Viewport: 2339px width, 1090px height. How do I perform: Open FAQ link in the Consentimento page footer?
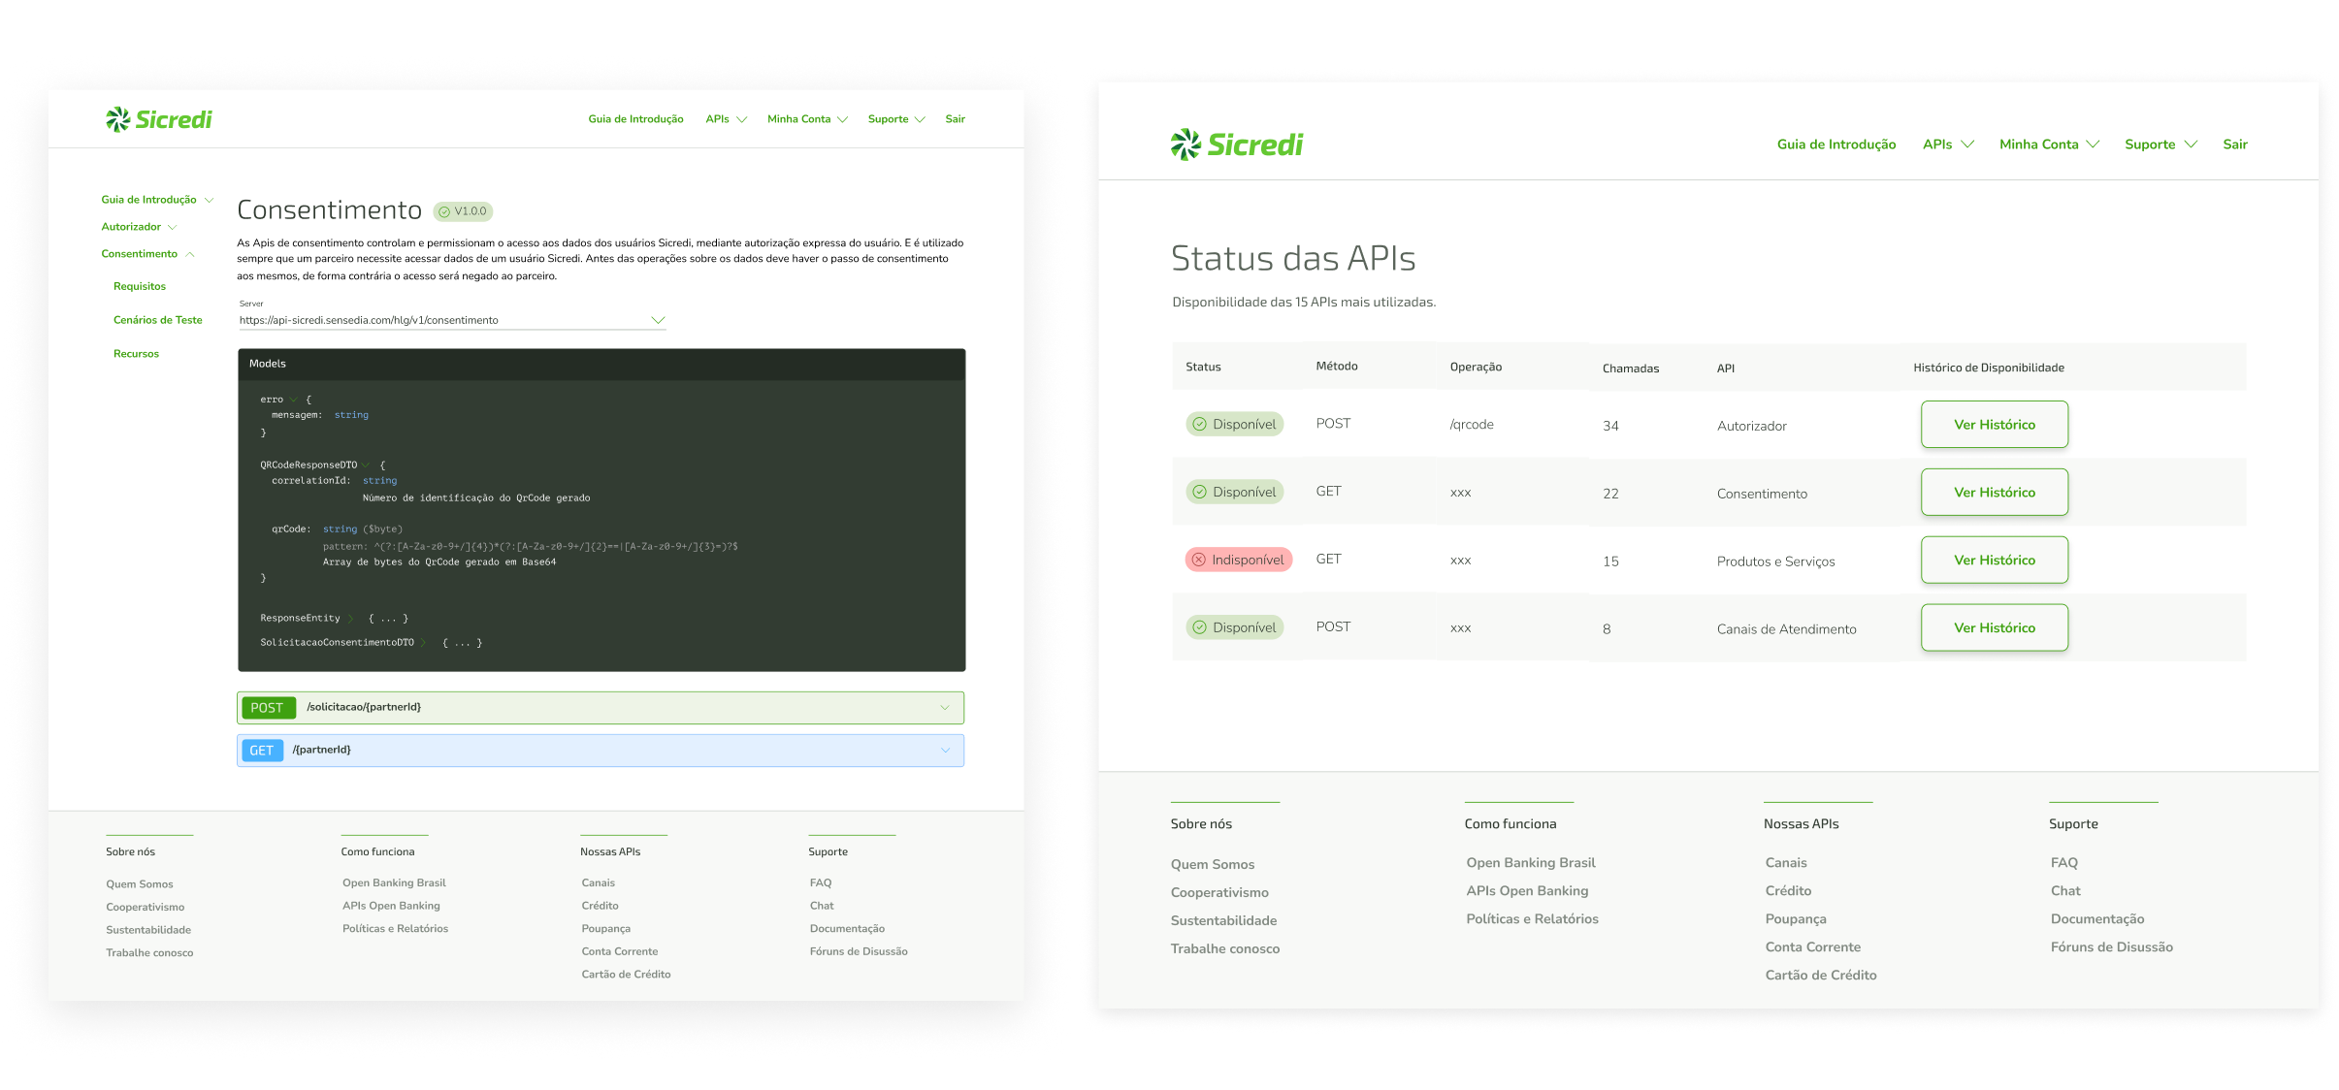click(x=821, y=882)
